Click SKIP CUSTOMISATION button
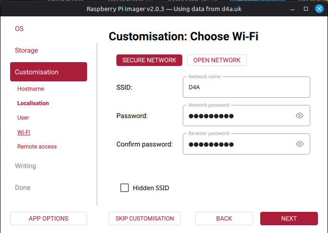 pyautogui.click(x=145, y=219)
